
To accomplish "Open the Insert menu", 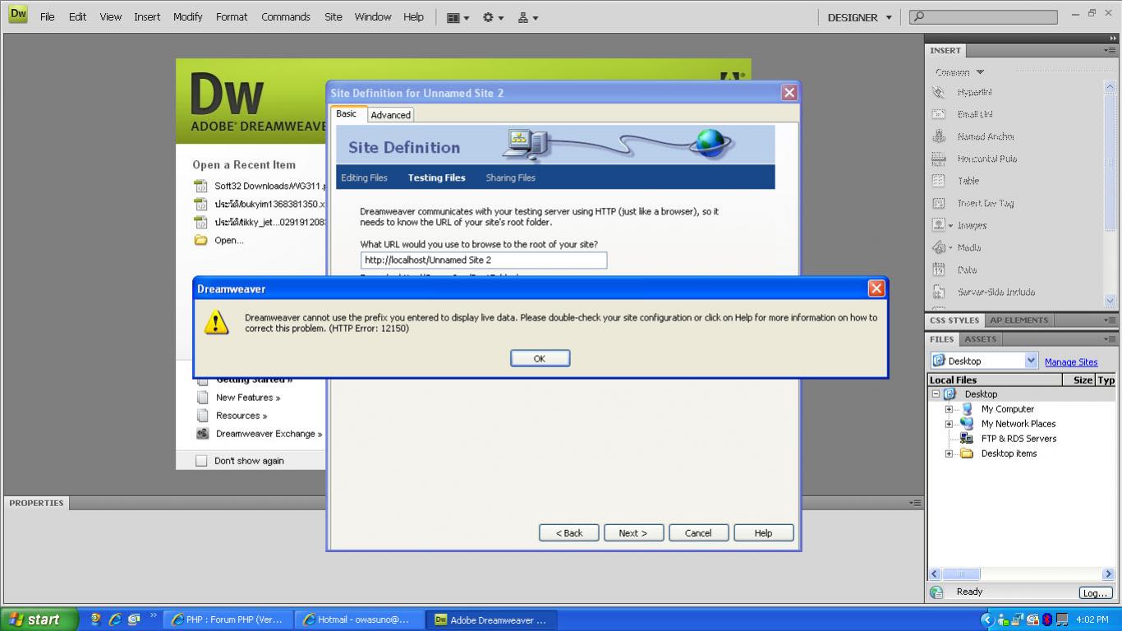I will tap(147, 16).
